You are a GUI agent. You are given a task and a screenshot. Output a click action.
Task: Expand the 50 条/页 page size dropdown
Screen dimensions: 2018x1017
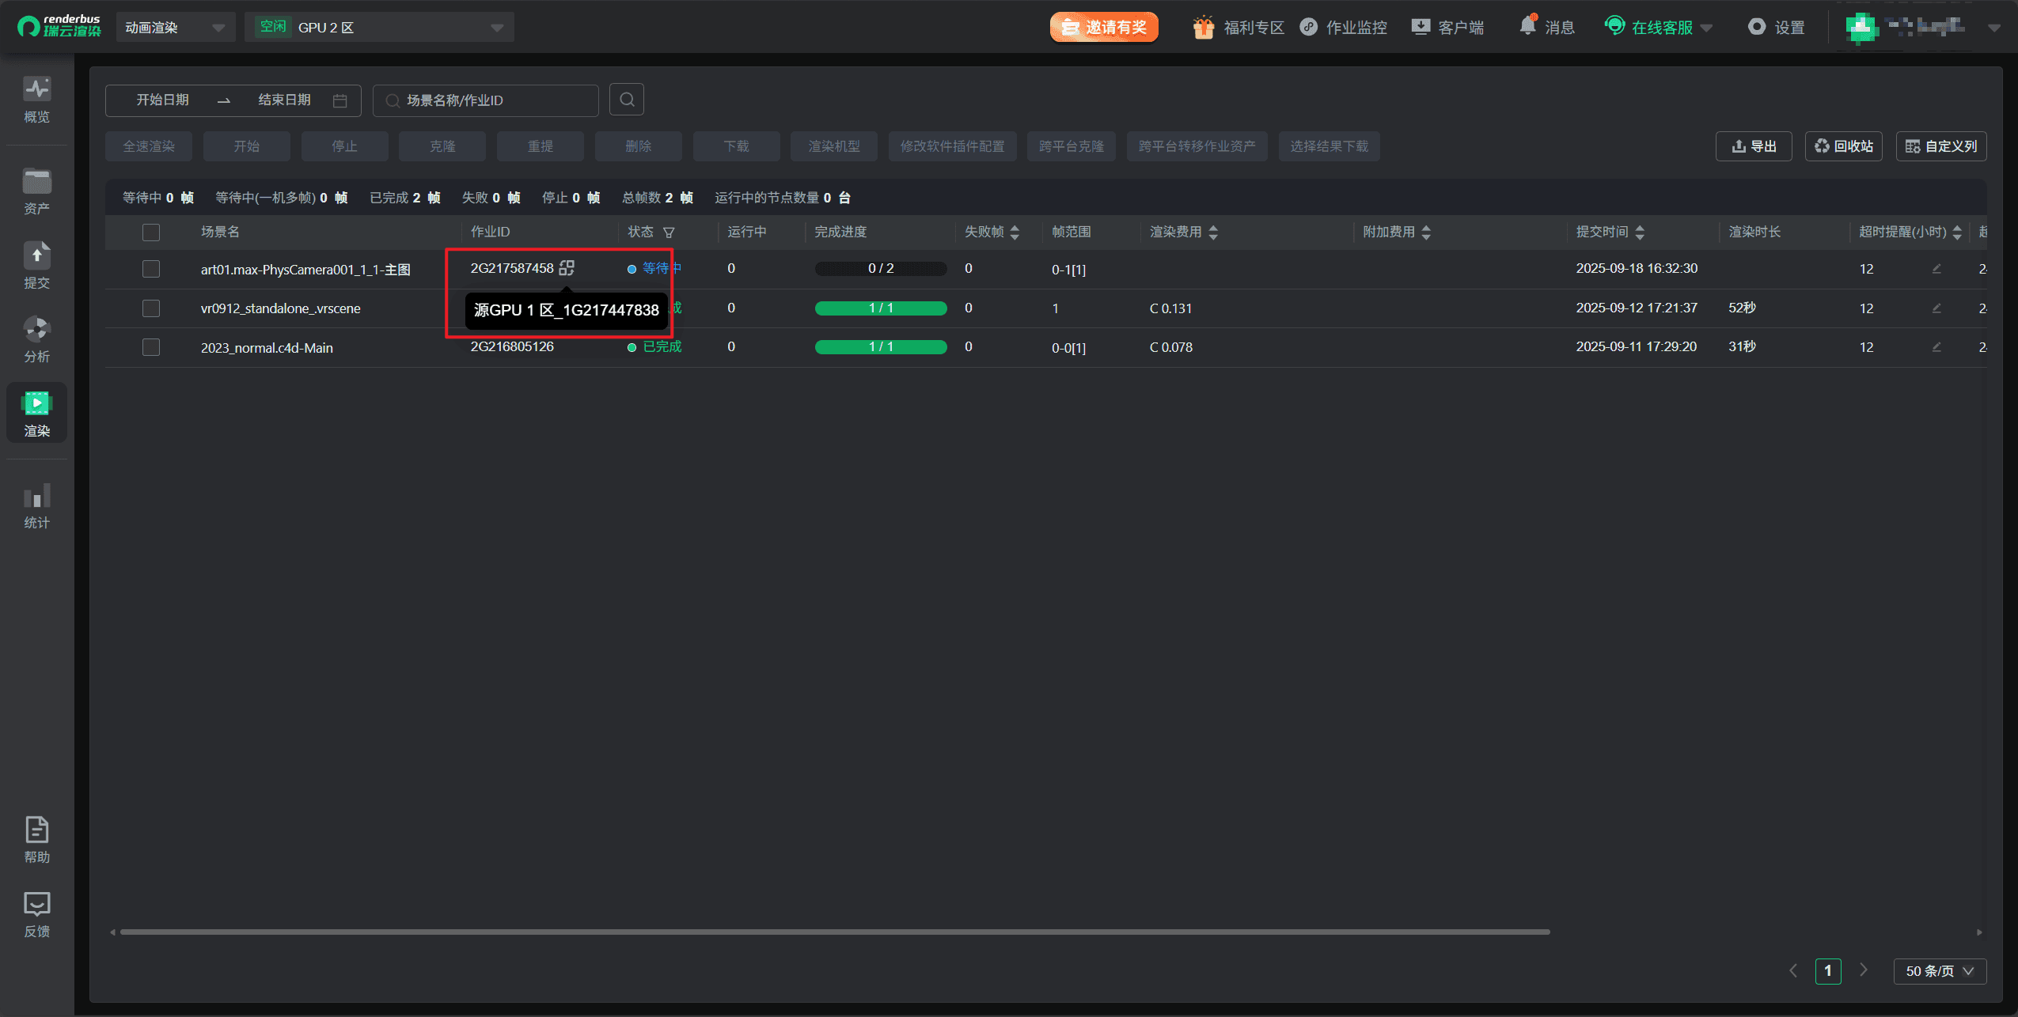[x=1939, y=970]
